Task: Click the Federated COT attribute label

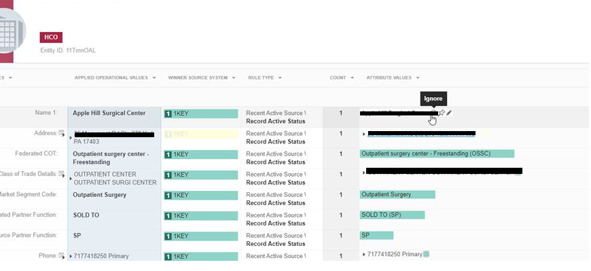Action: 36,153
